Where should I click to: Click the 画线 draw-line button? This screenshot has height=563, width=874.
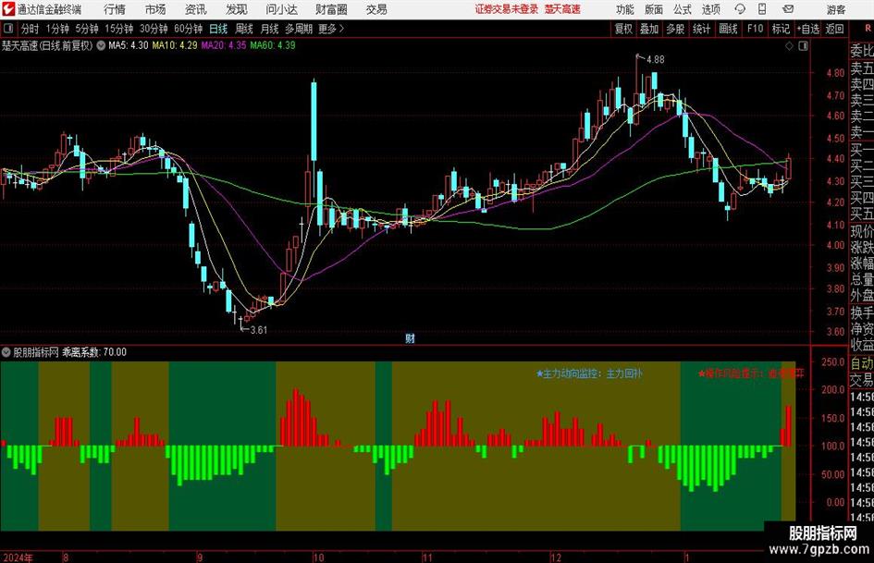(728, 29)
